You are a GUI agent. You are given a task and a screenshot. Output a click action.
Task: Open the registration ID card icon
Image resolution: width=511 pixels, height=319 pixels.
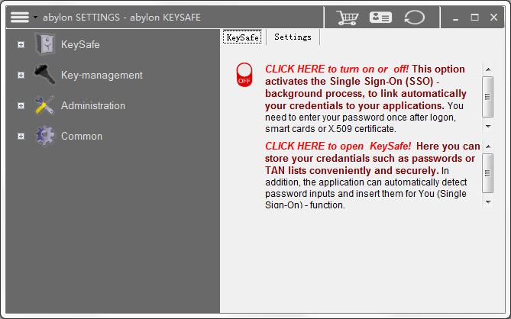point(380,18)
